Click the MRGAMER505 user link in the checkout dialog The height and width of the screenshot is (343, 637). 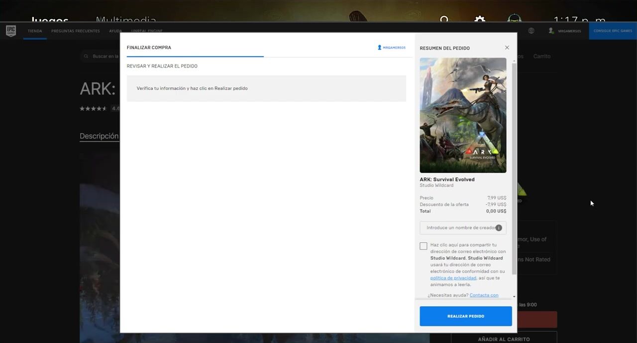point(392,48)
